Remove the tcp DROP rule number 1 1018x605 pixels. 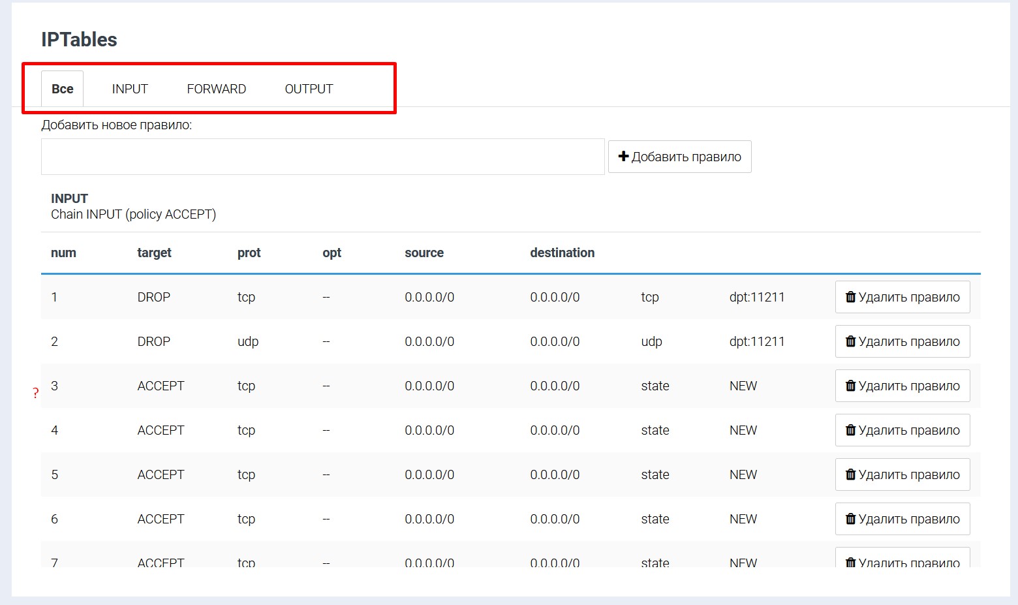click(902, 297)
